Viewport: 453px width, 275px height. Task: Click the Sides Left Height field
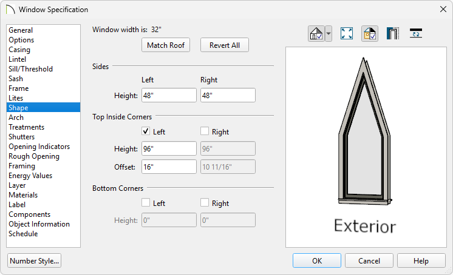tap(169, 95)
